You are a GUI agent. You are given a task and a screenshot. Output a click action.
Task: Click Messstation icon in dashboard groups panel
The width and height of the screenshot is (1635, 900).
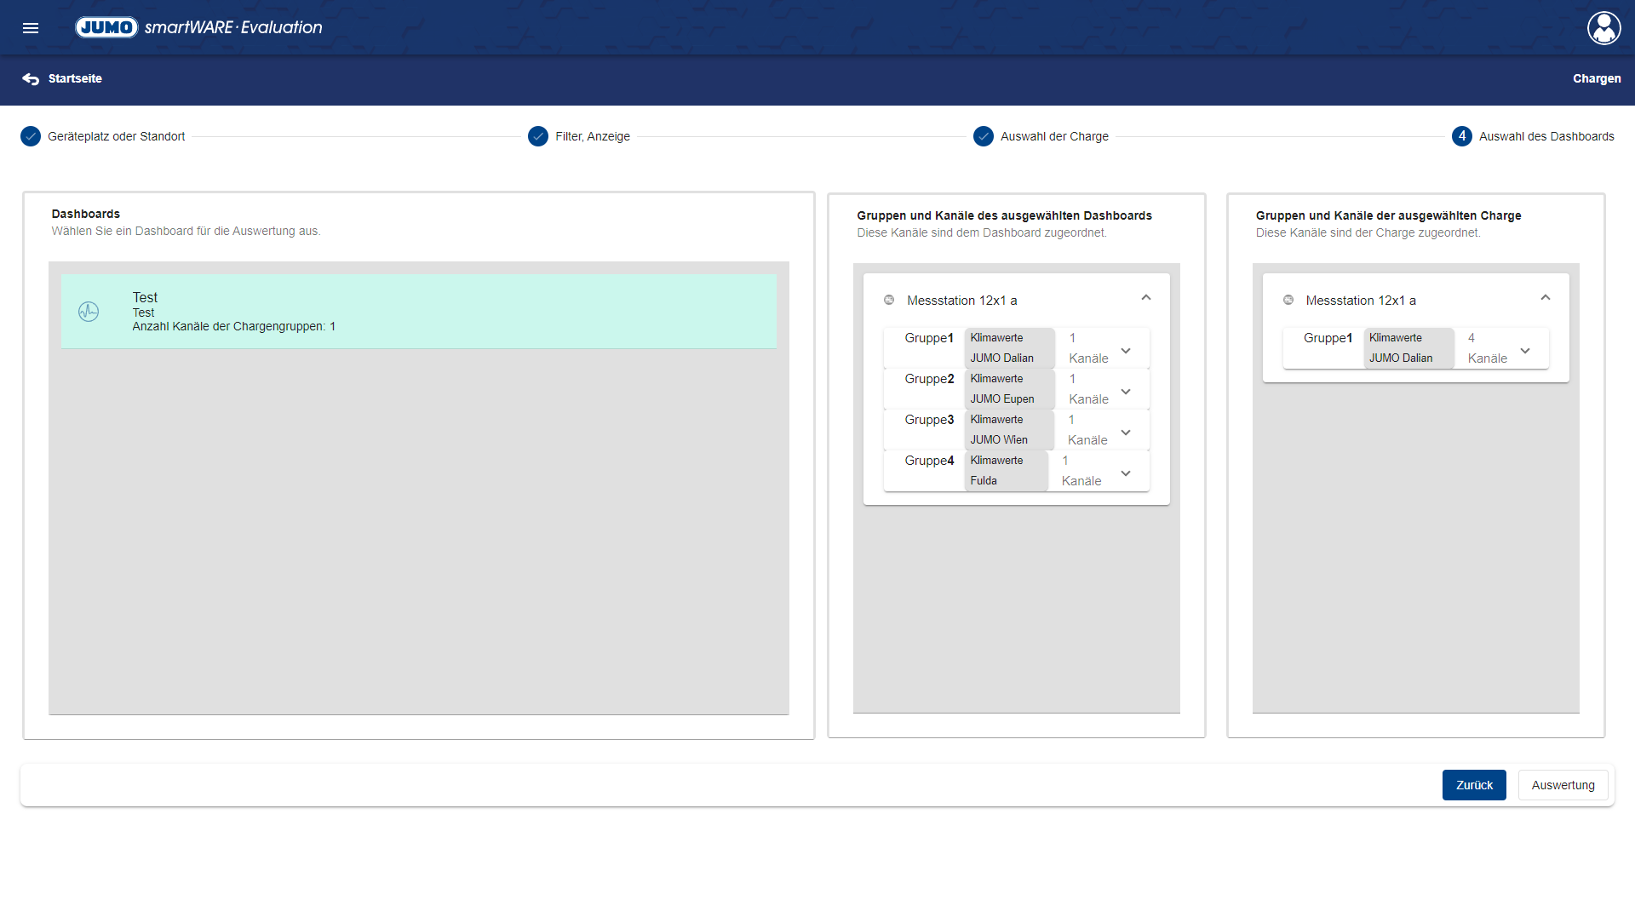889,301
